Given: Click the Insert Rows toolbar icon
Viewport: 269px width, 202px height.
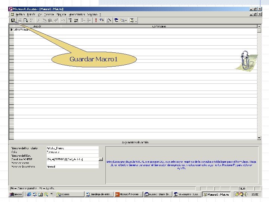Looking at the screenshot, I should tap(83, 21).
